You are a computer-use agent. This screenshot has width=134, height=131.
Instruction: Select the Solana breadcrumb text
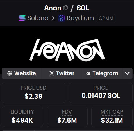click(38, 18)
